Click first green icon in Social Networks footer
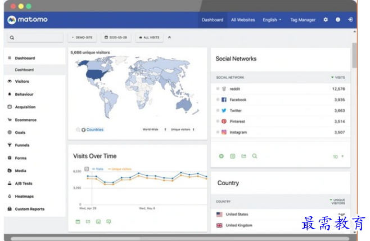This screenshot has width=370, height=241. [222, 156]
